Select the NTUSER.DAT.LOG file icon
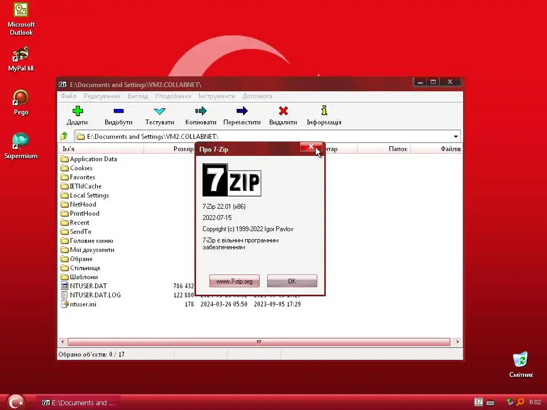The width and height of the screenshot is (547, 410). [64, 295]
